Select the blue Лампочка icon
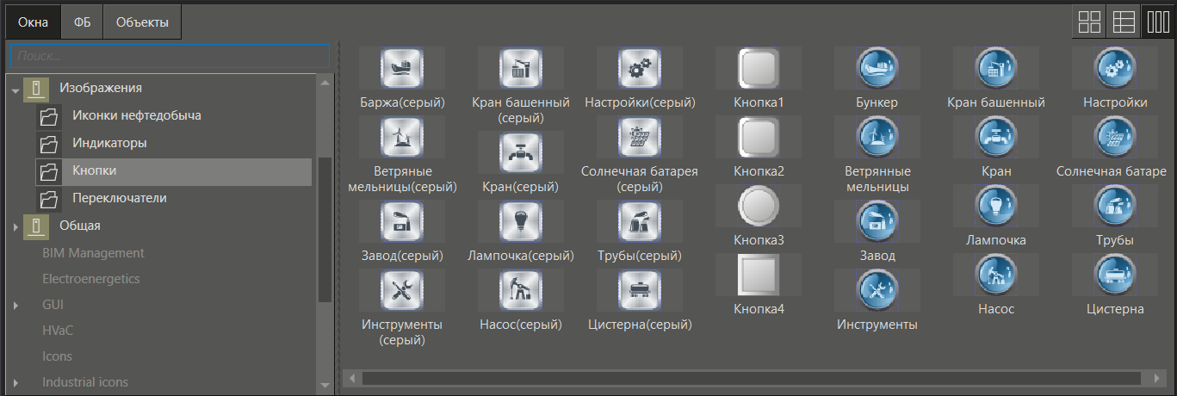Viewport: 1177px width, 396px height. pyautogui.click(x=996, y=205)
